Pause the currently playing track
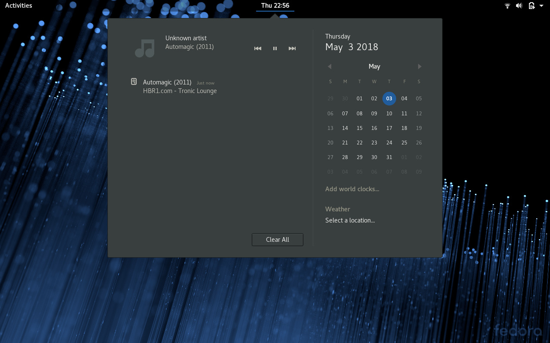The width and height of the screenshot is (550, 343). (x=275, y=48)
